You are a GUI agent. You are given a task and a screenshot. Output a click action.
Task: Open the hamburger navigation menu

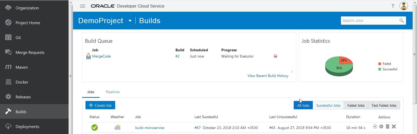click(83, 6)
